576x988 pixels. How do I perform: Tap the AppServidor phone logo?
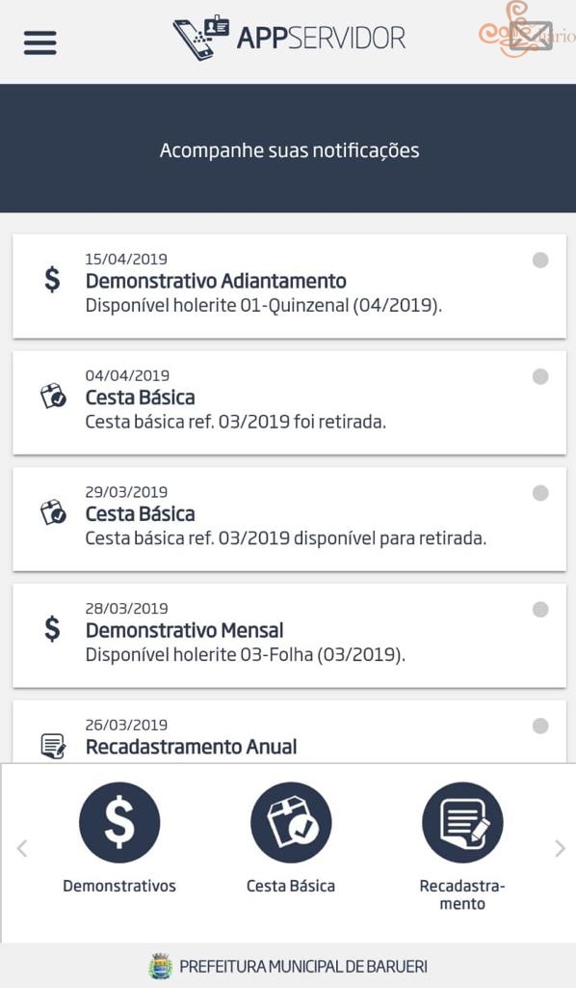tap(200, 38)
